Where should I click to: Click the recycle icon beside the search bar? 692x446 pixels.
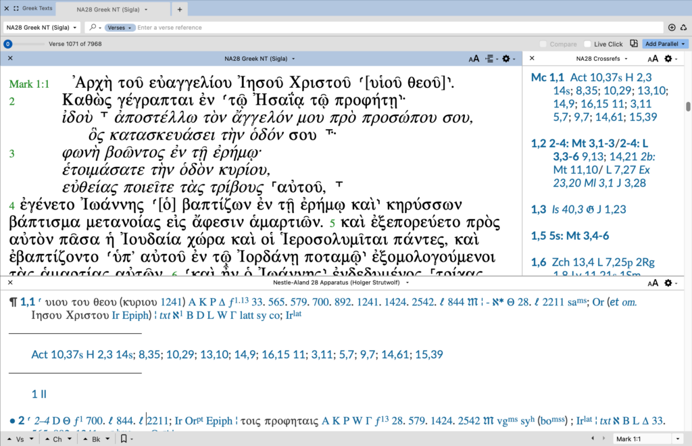[x=684, y=27]
